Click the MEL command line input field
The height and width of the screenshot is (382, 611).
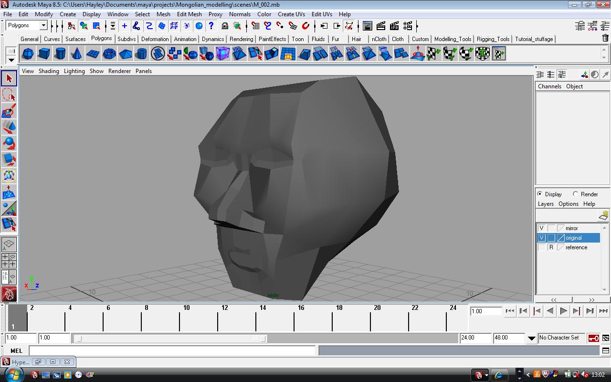(x=172, y=350)
